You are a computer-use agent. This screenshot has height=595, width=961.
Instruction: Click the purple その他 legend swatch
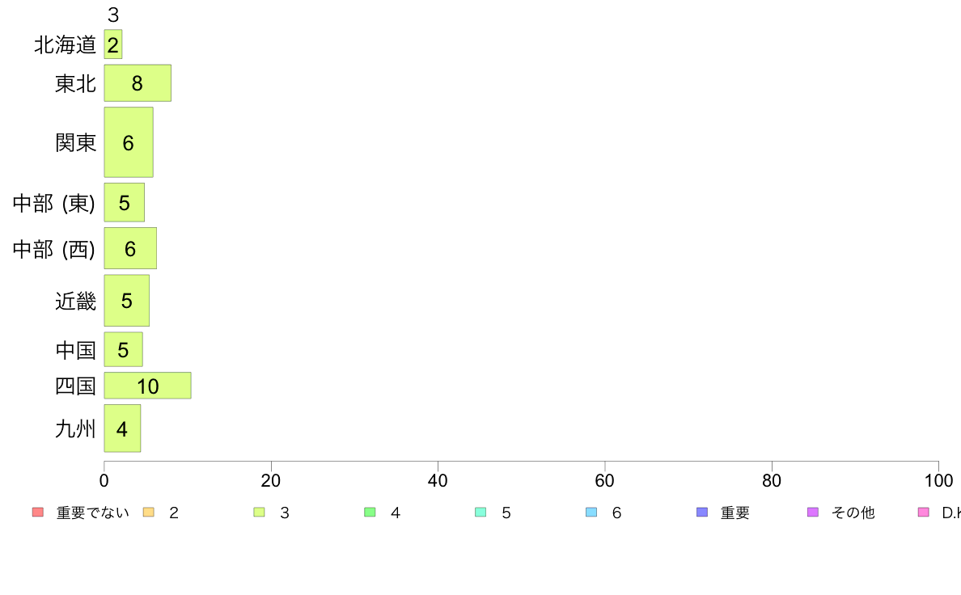(813, 513)
